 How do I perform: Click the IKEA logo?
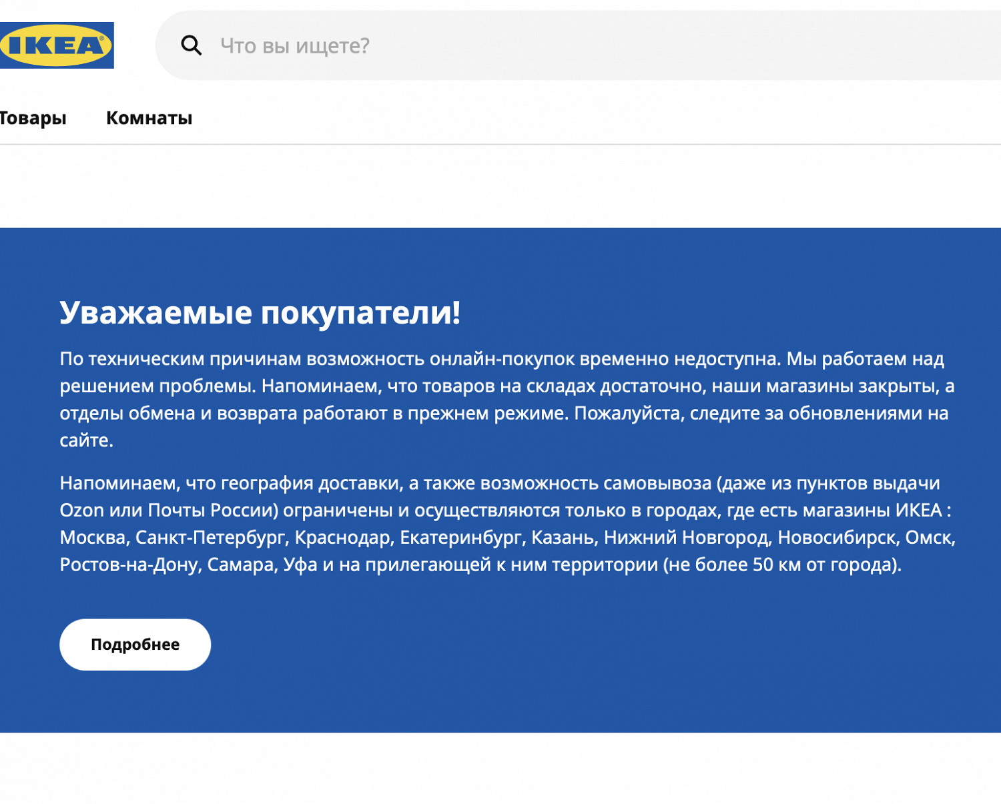tap(57, 45)
